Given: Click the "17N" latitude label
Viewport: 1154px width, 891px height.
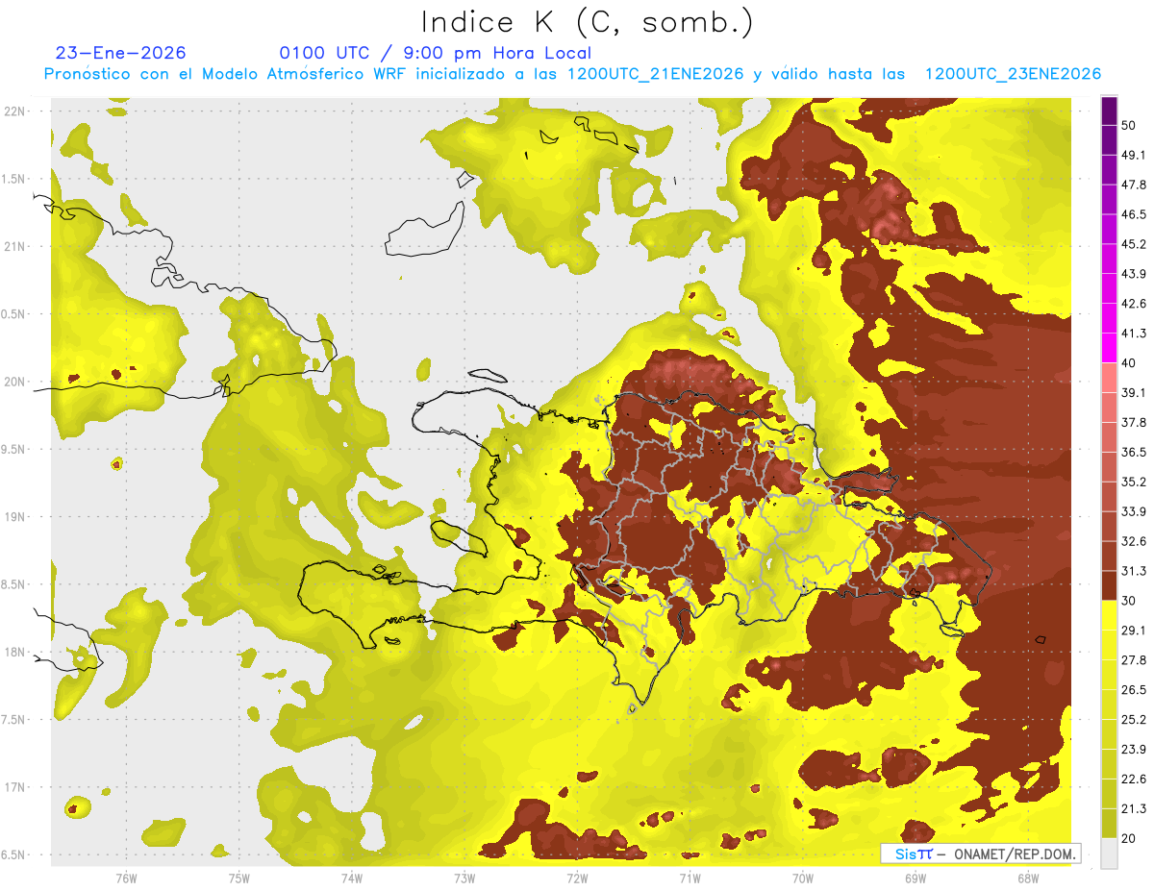Looking at the screenshot, I should click(14, 788).
